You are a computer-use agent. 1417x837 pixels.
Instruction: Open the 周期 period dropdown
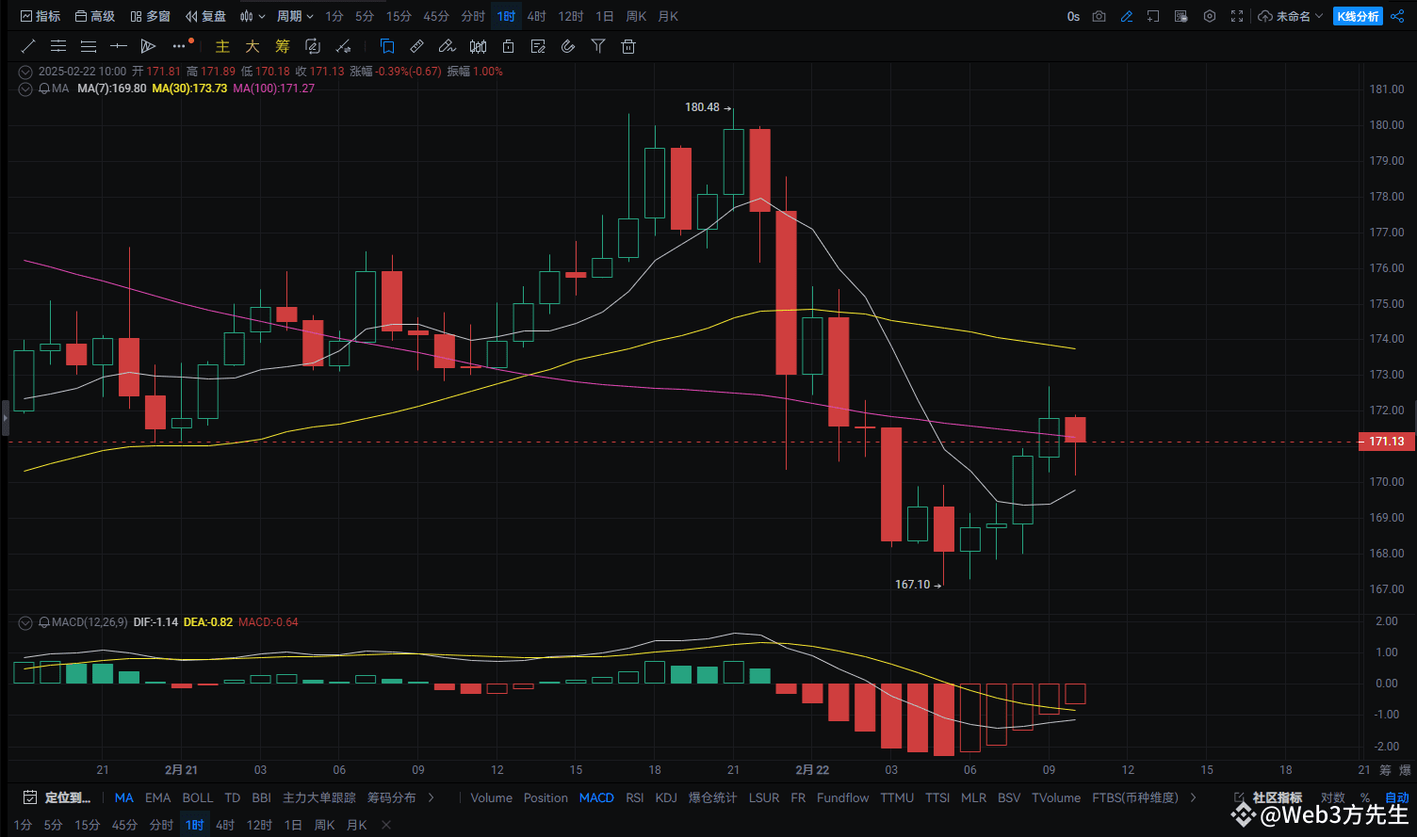click(295, 16)
